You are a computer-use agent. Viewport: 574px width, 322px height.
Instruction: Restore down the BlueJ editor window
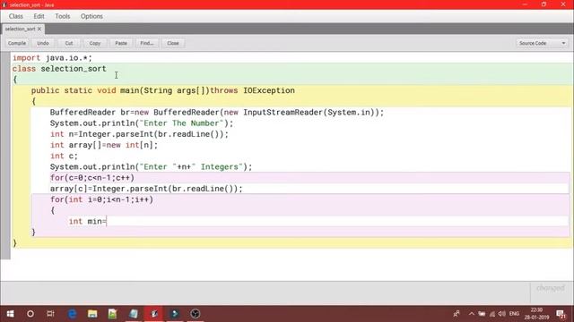click(544, 4)
